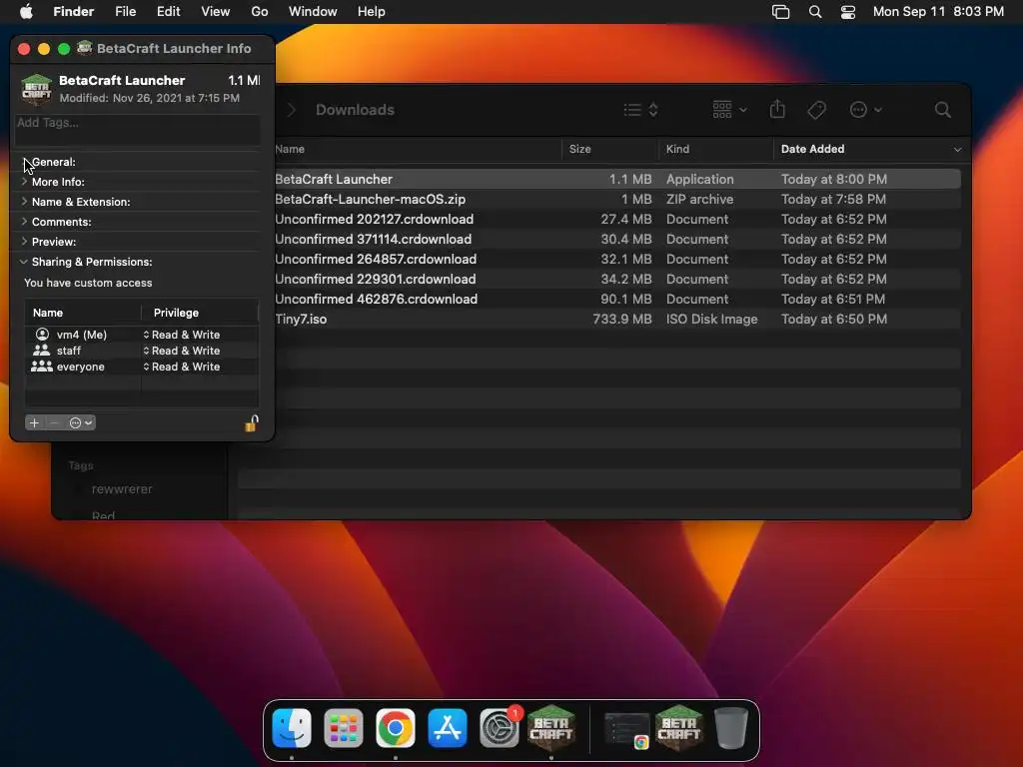Expand the More Info section

pyautogui.click(x=24, y=182)
